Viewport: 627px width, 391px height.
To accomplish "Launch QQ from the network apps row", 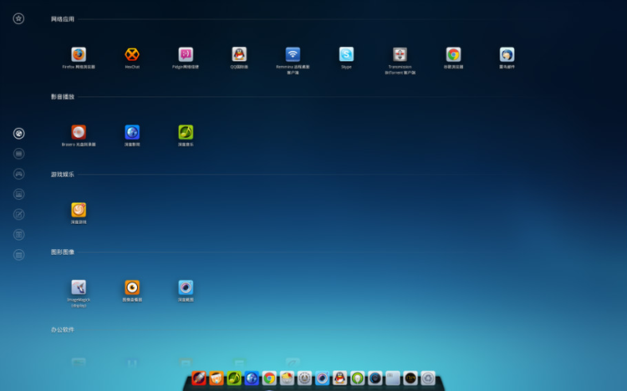I will click(x=239, y=54).
